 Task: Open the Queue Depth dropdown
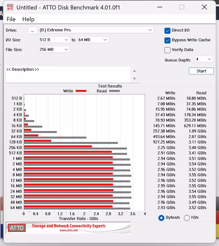tap(204, 59)
